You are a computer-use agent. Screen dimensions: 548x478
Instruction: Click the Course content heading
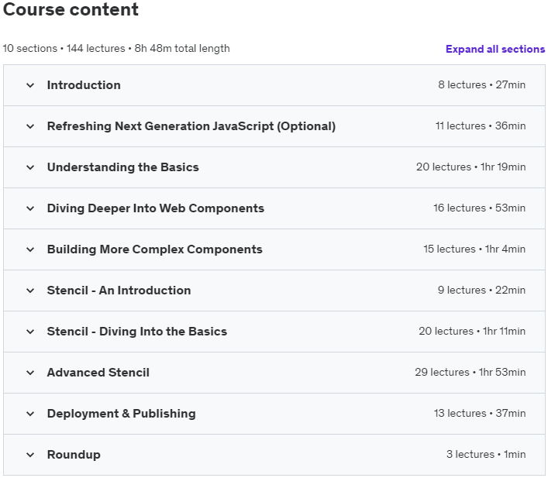(x=71, y=9)
